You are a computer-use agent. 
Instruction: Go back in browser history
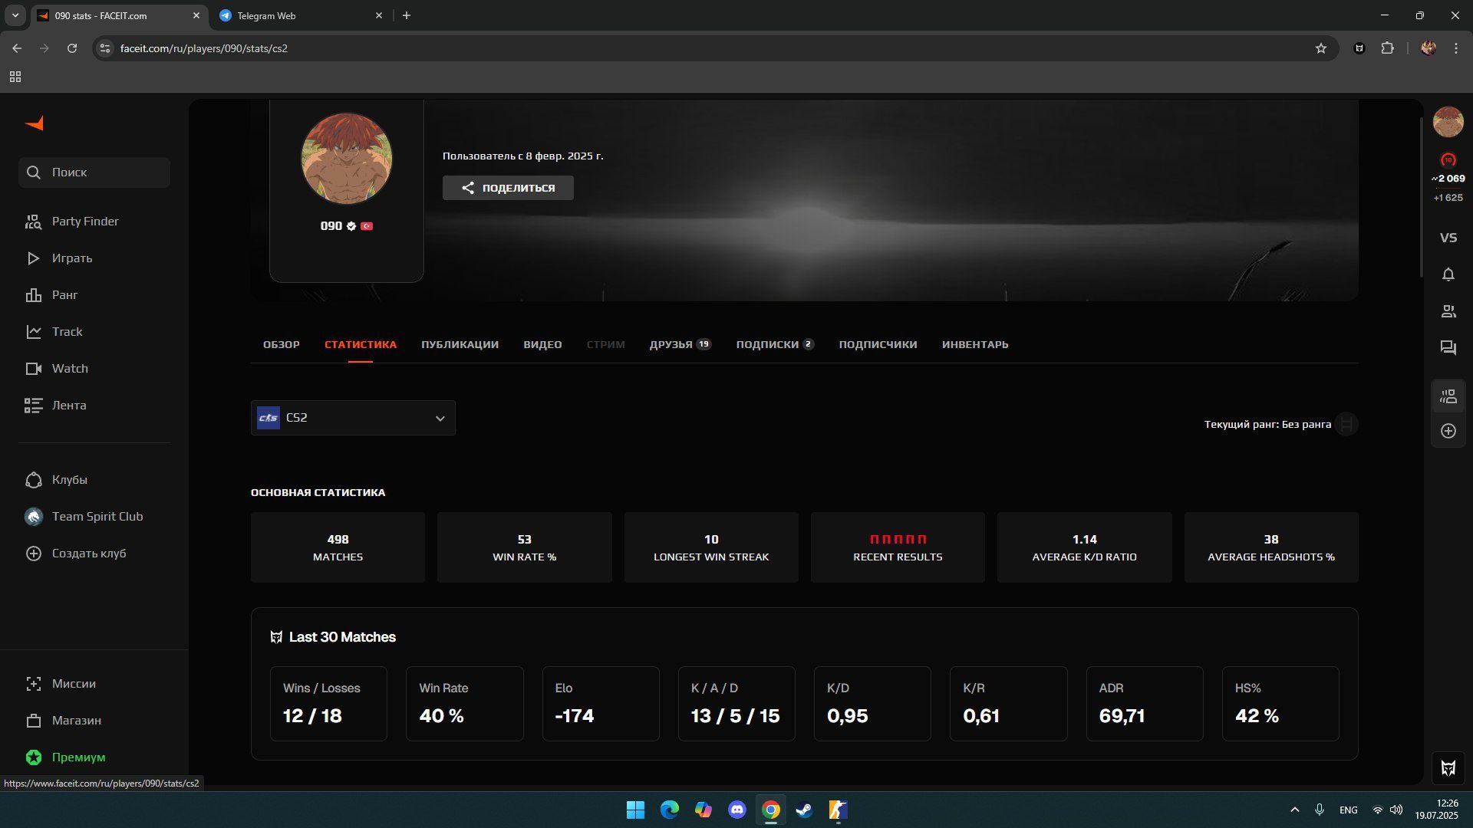point(17,48)
